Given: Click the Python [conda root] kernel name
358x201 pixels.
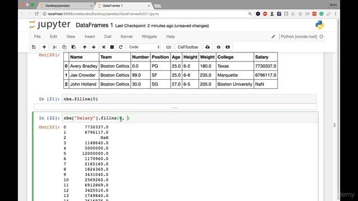Looking at the screenshot, I should click(x=299, y=36).
